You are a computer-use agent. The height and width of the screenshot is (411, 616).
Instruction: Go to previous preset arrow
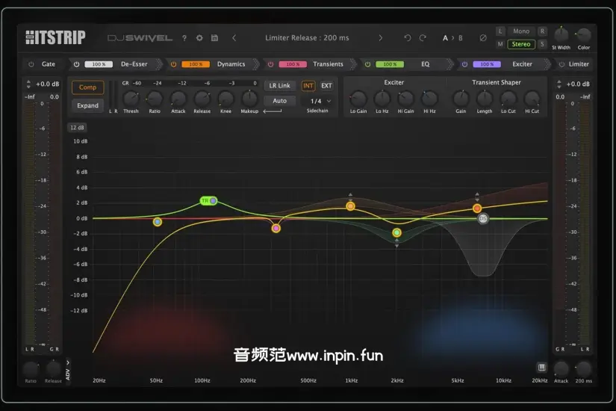[x=234, y=38]
